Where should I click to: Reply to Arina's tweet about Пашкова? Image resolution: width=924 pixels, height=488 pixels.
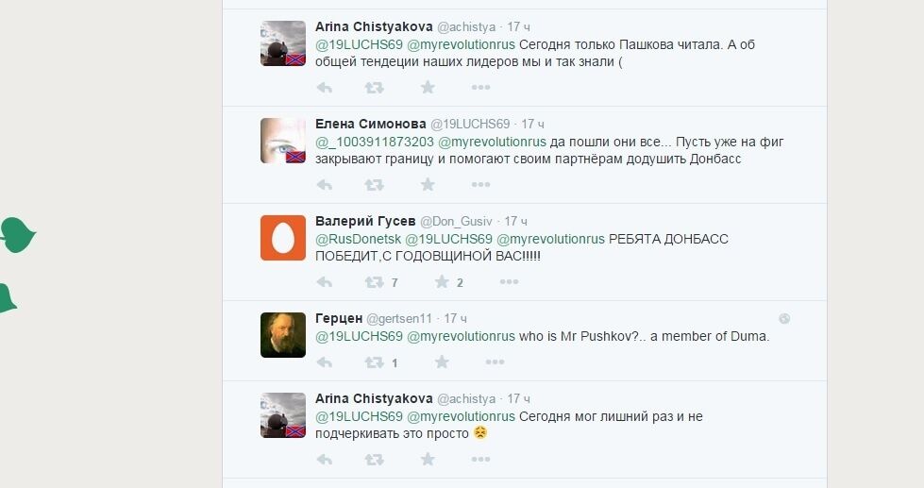point(324,88)
